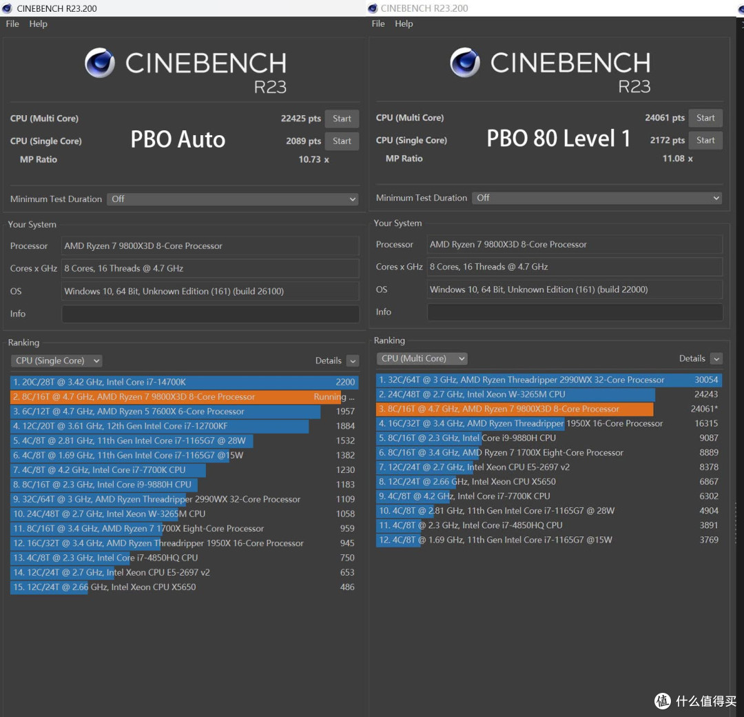The image size is (744, 717).
Task: Click OS field showing build 22000
Action: [x=575, y=289]
